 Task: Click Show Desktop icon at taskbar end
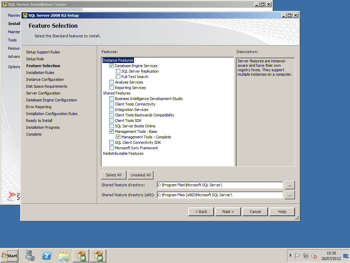click(346, 255)
